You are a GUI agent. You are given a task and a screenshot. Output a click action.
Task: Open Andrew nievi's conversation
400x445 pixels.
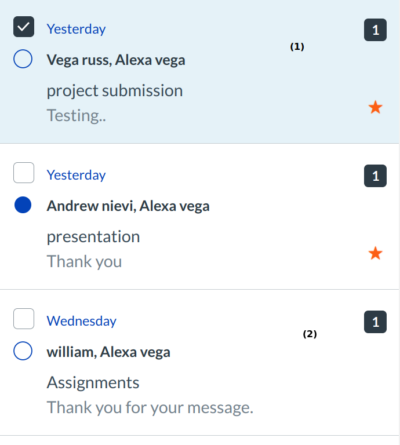tap(128, 206)
